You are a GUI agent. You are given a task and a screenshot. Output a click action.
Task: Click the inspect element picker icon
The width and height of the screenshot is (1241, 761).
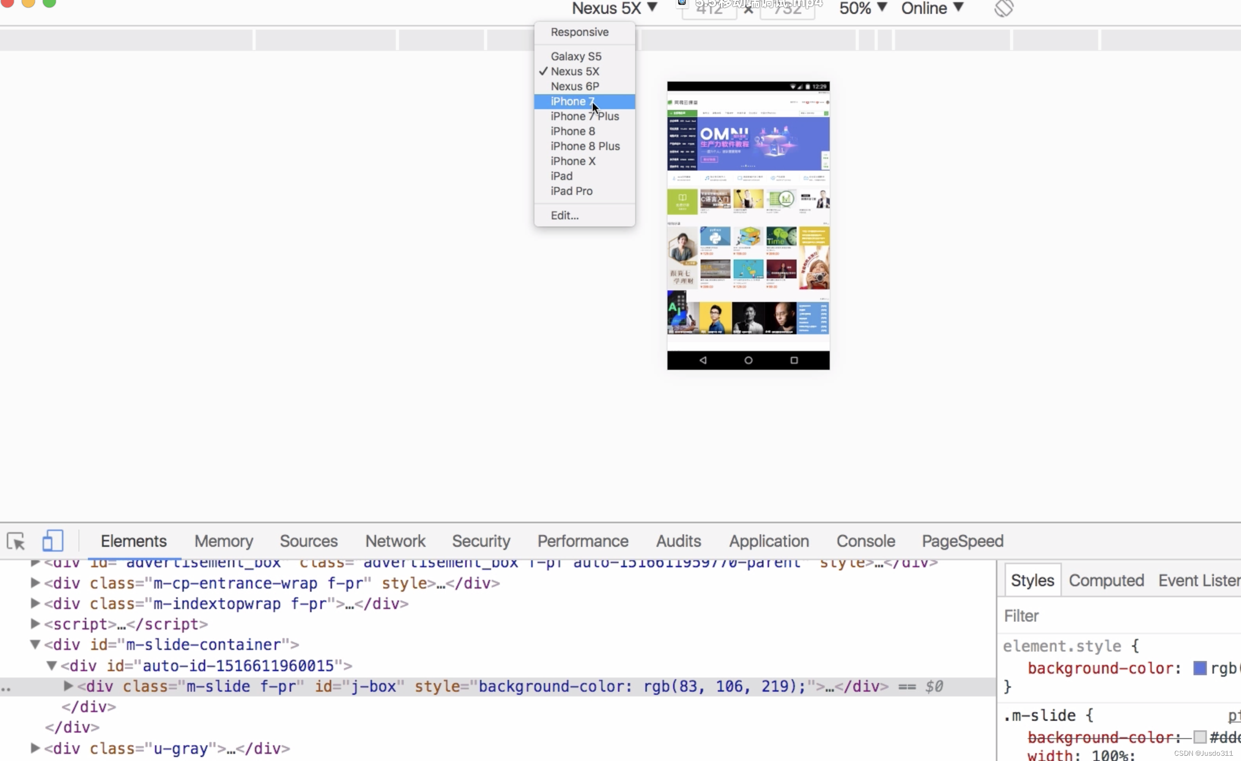point(16,541)
